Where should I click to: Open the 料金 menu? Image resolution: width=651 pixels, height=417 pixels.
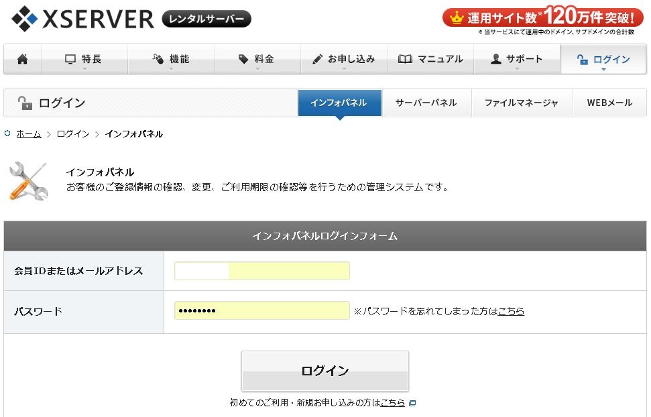[x=257, y=60]
